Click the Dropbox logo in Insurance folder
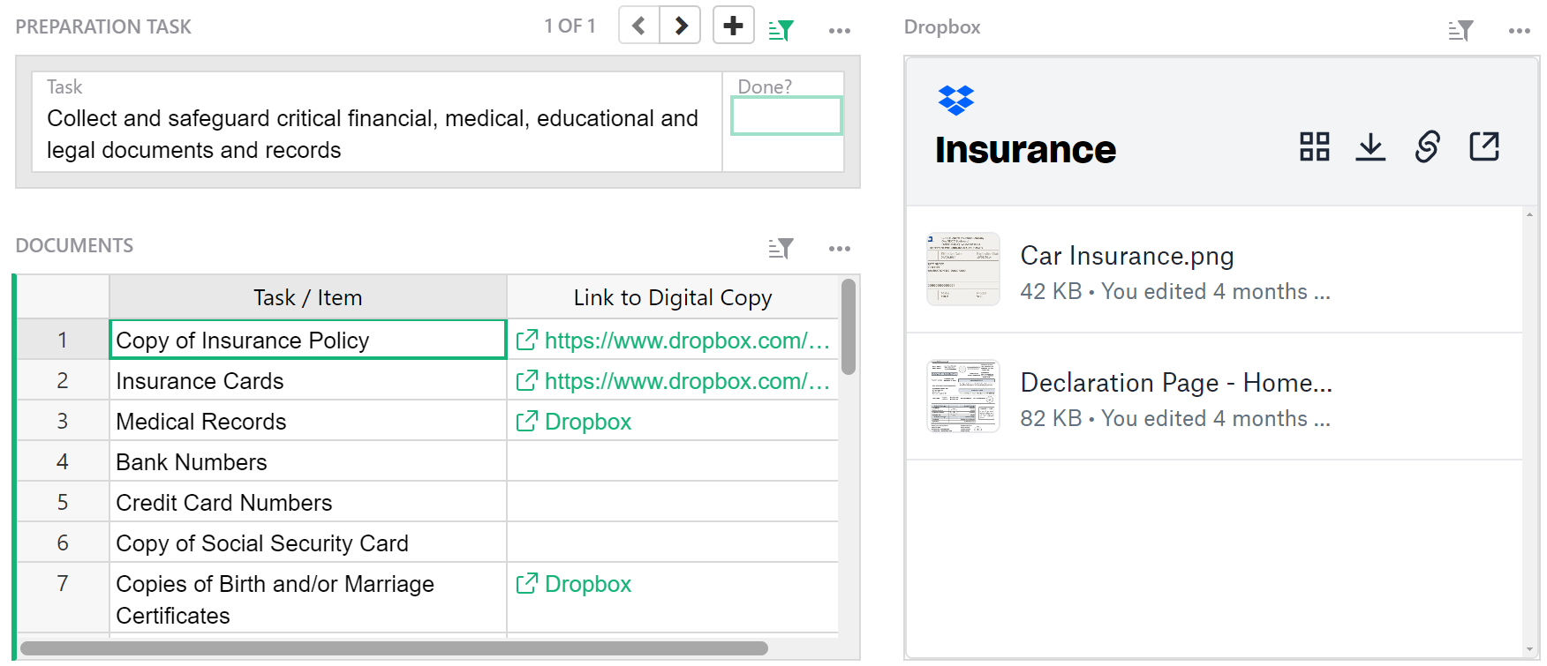The width and height of the screenshot is (1547, 666). (x=955, y=100)
